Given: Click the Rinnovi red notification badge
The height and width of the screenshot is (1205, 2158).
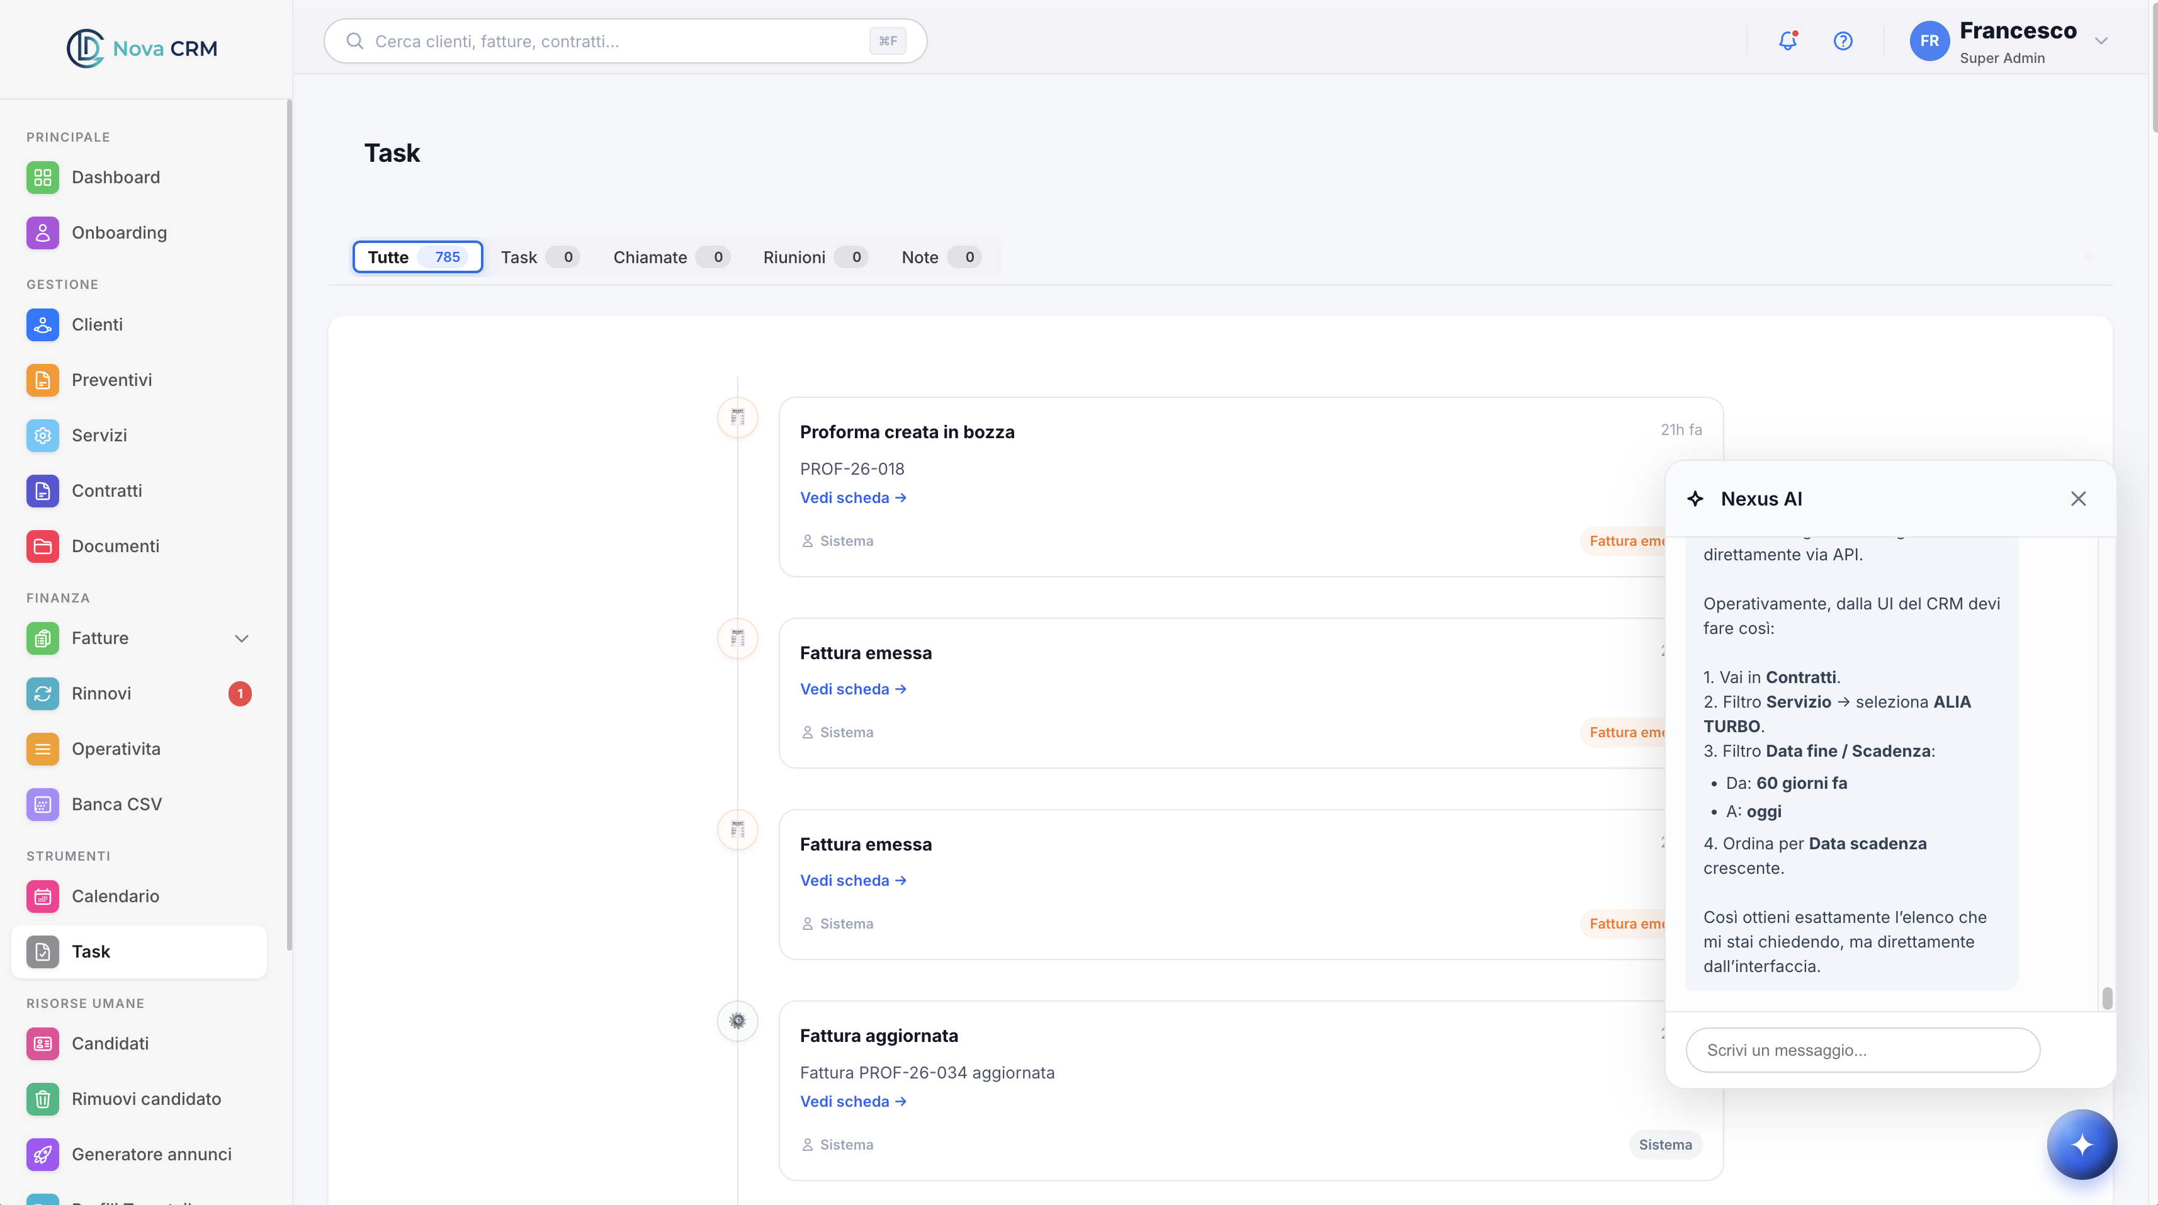Looking at the screenshot, I should pos(240,693).
